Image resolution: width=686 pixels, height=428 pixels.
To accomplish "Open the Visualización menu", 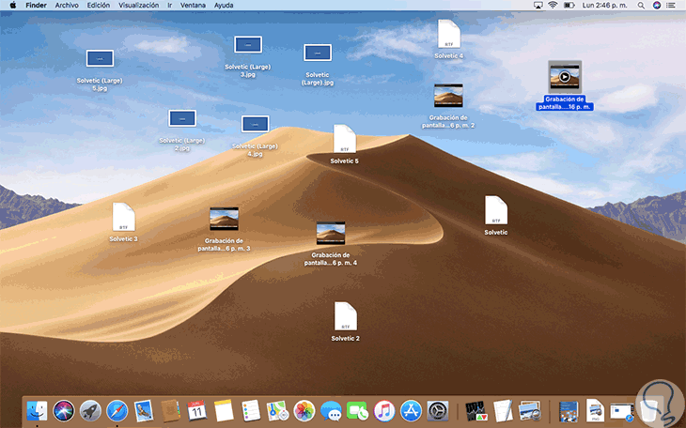I will click(138, 6).
